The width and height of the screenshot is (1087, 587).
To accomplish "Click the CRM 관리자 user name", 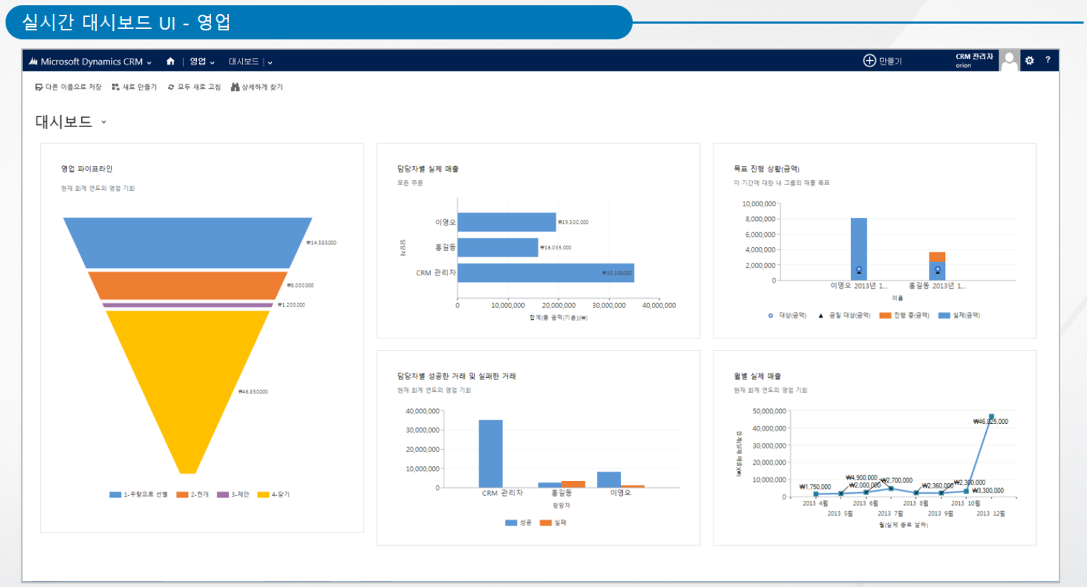I will pyautogui.click(x=974, y=57).
